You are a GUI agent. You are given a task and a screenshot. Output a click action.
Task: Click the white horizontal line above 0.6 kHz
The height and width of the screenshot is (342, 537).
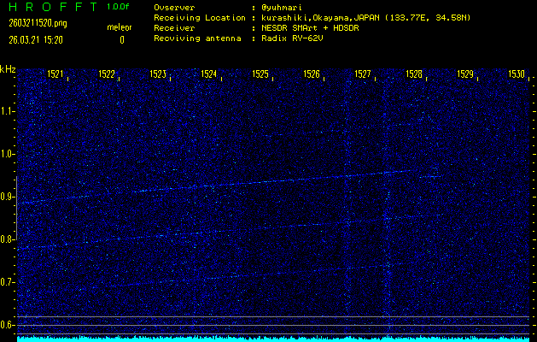tap(273, 317)
